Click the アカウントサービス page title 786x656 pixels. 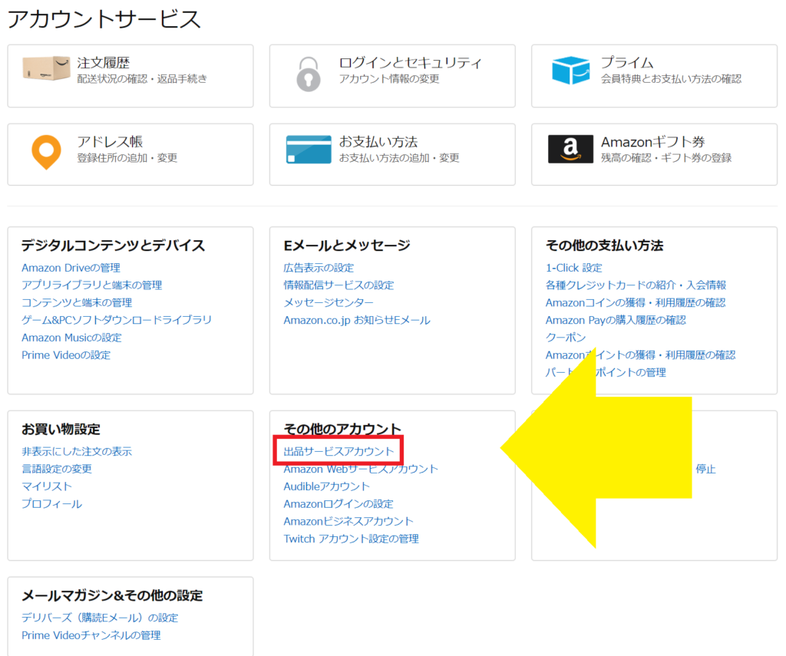coord(104,19)
